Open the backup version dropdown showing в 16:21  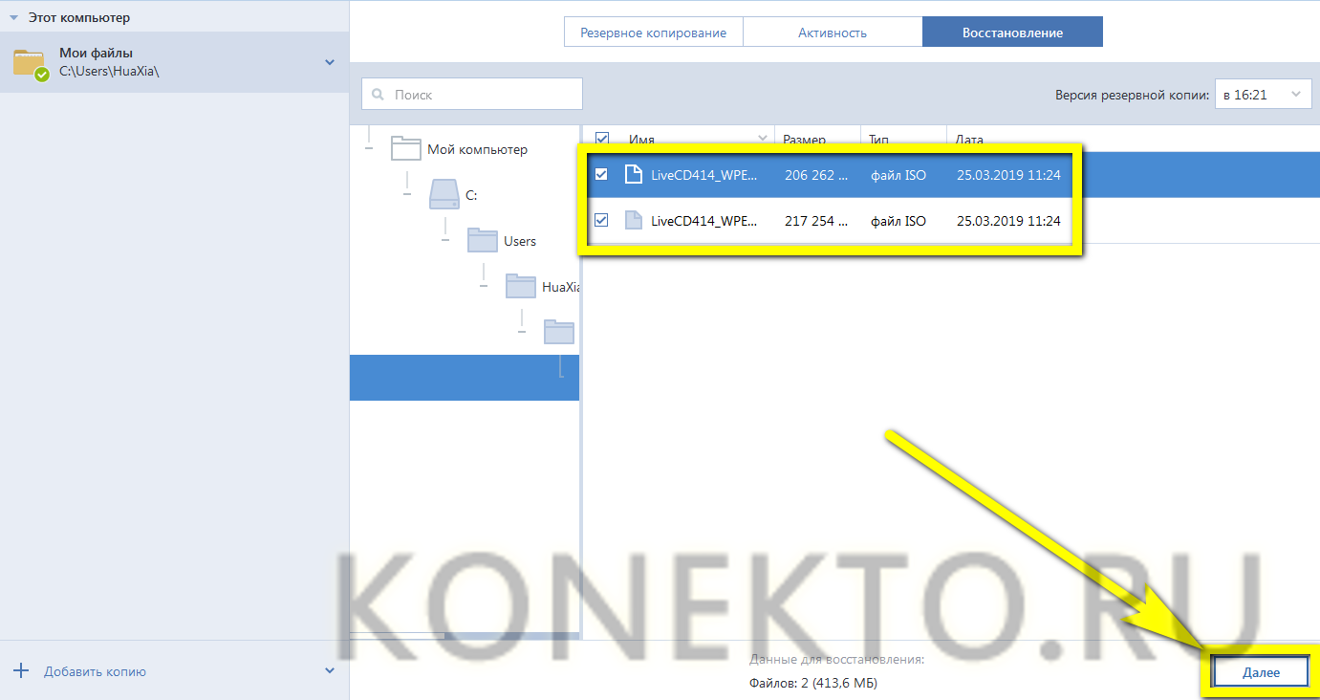[1263, 95]
